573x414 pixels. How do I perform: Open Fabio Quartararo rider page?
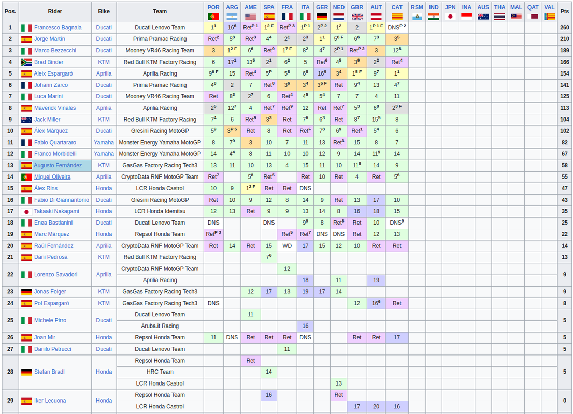[x=55, y=142]
